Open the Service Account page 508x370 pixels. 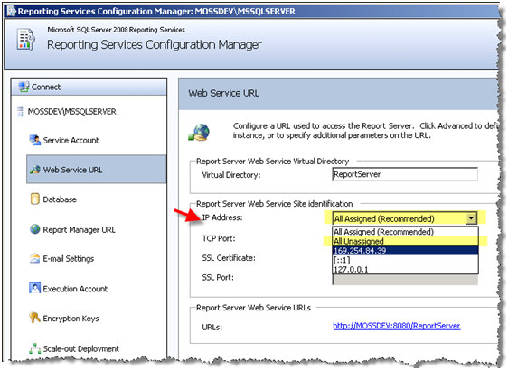(x=71, y=141)
